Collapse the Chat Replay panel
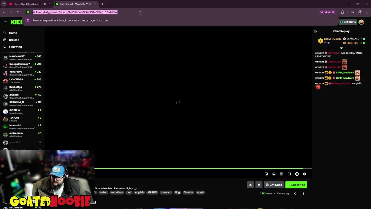The width and height of the screenshot is (371, 209). click(x=315, y=31)
